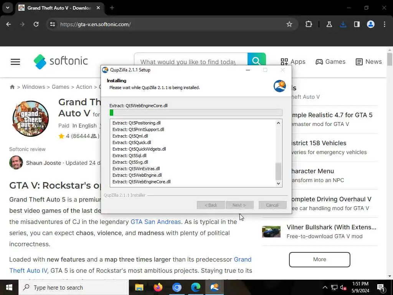Close the Grand Theft Auto V tab
393x295 pixels.
pyautogui.click(x=98, y=8)
